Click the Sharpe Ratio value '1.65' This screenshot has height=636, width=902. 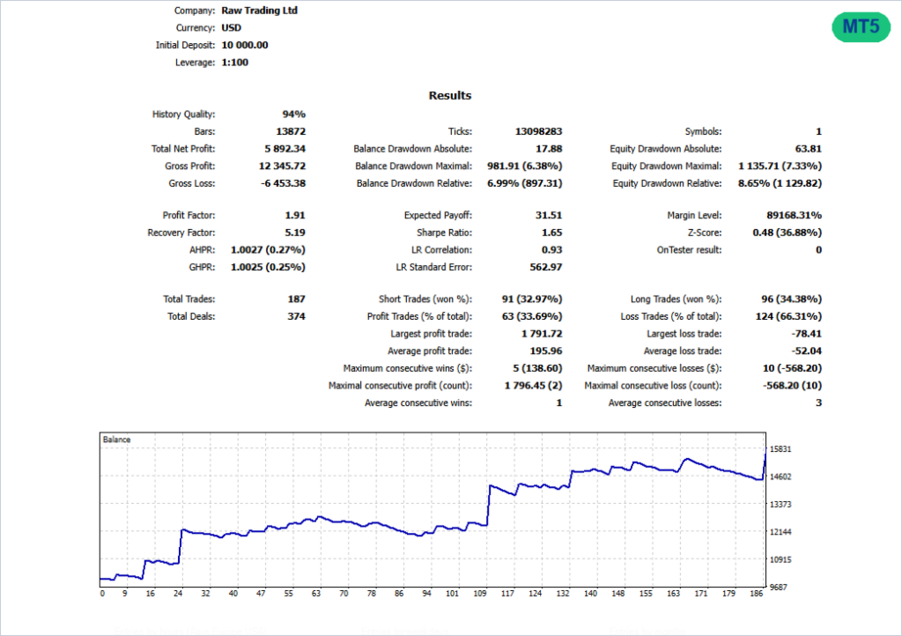click(x=551, y=233)
